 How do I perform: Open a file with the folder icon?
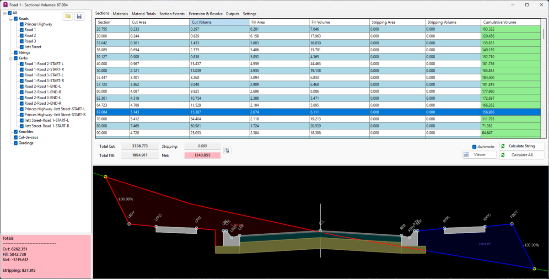[68, 16]
